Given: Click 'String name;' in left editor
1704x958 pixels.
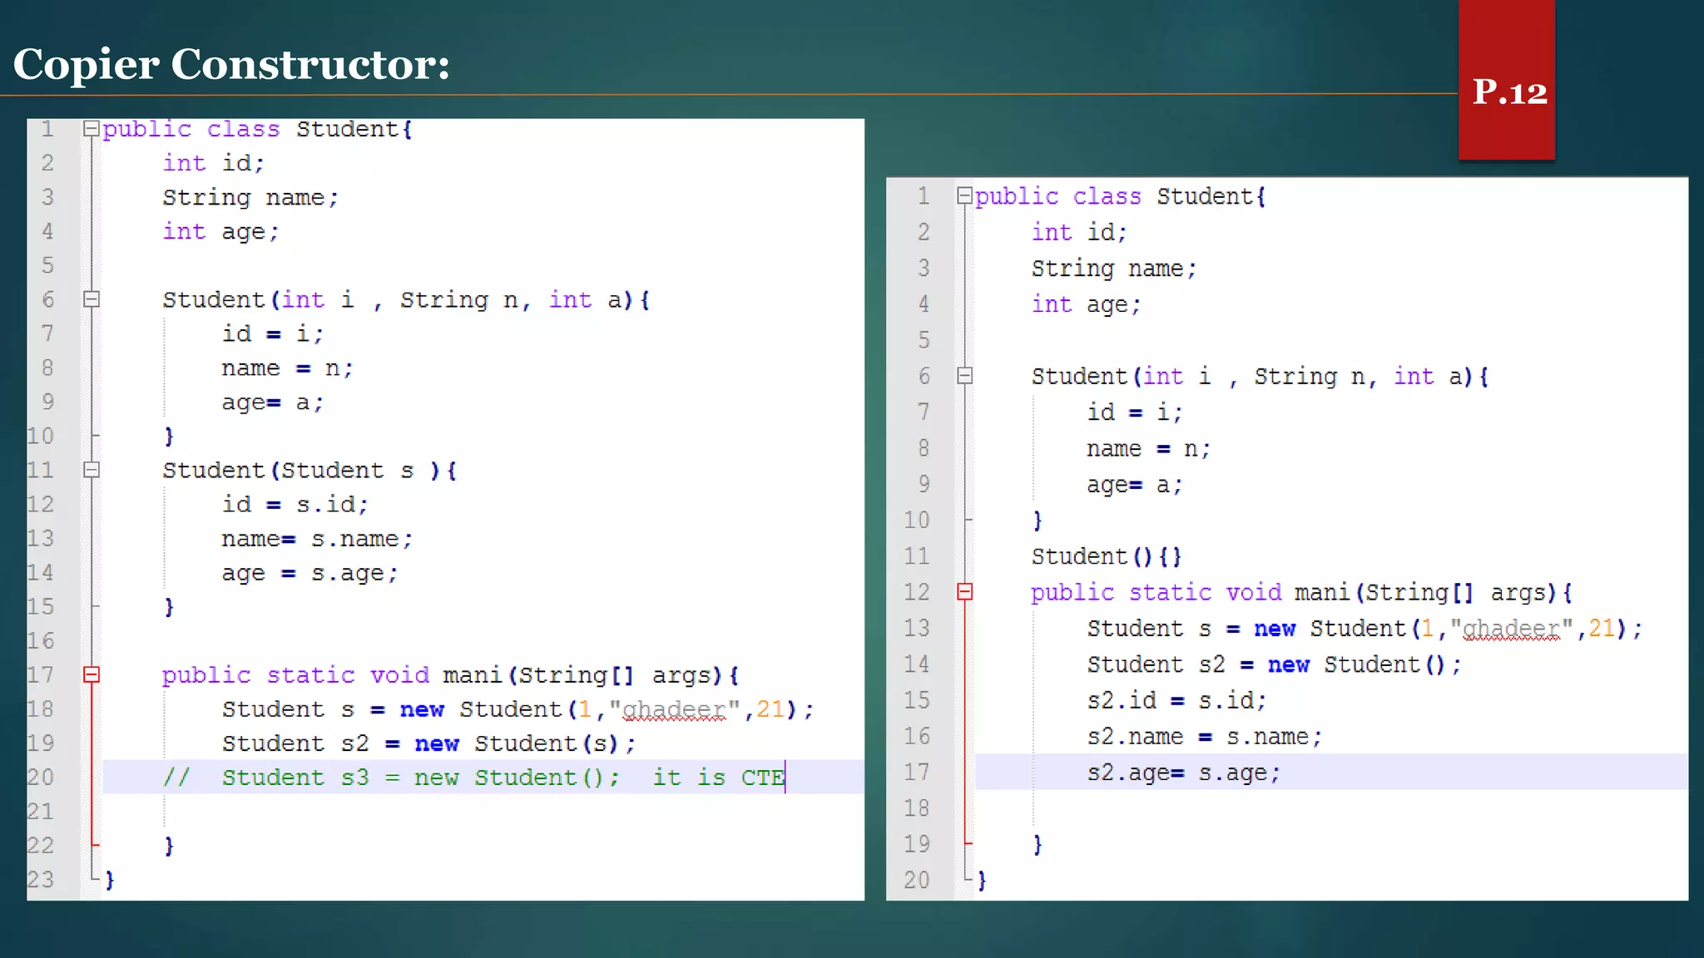Looking at the screenshot, I should pyautogui.click(x=250, y=198).
